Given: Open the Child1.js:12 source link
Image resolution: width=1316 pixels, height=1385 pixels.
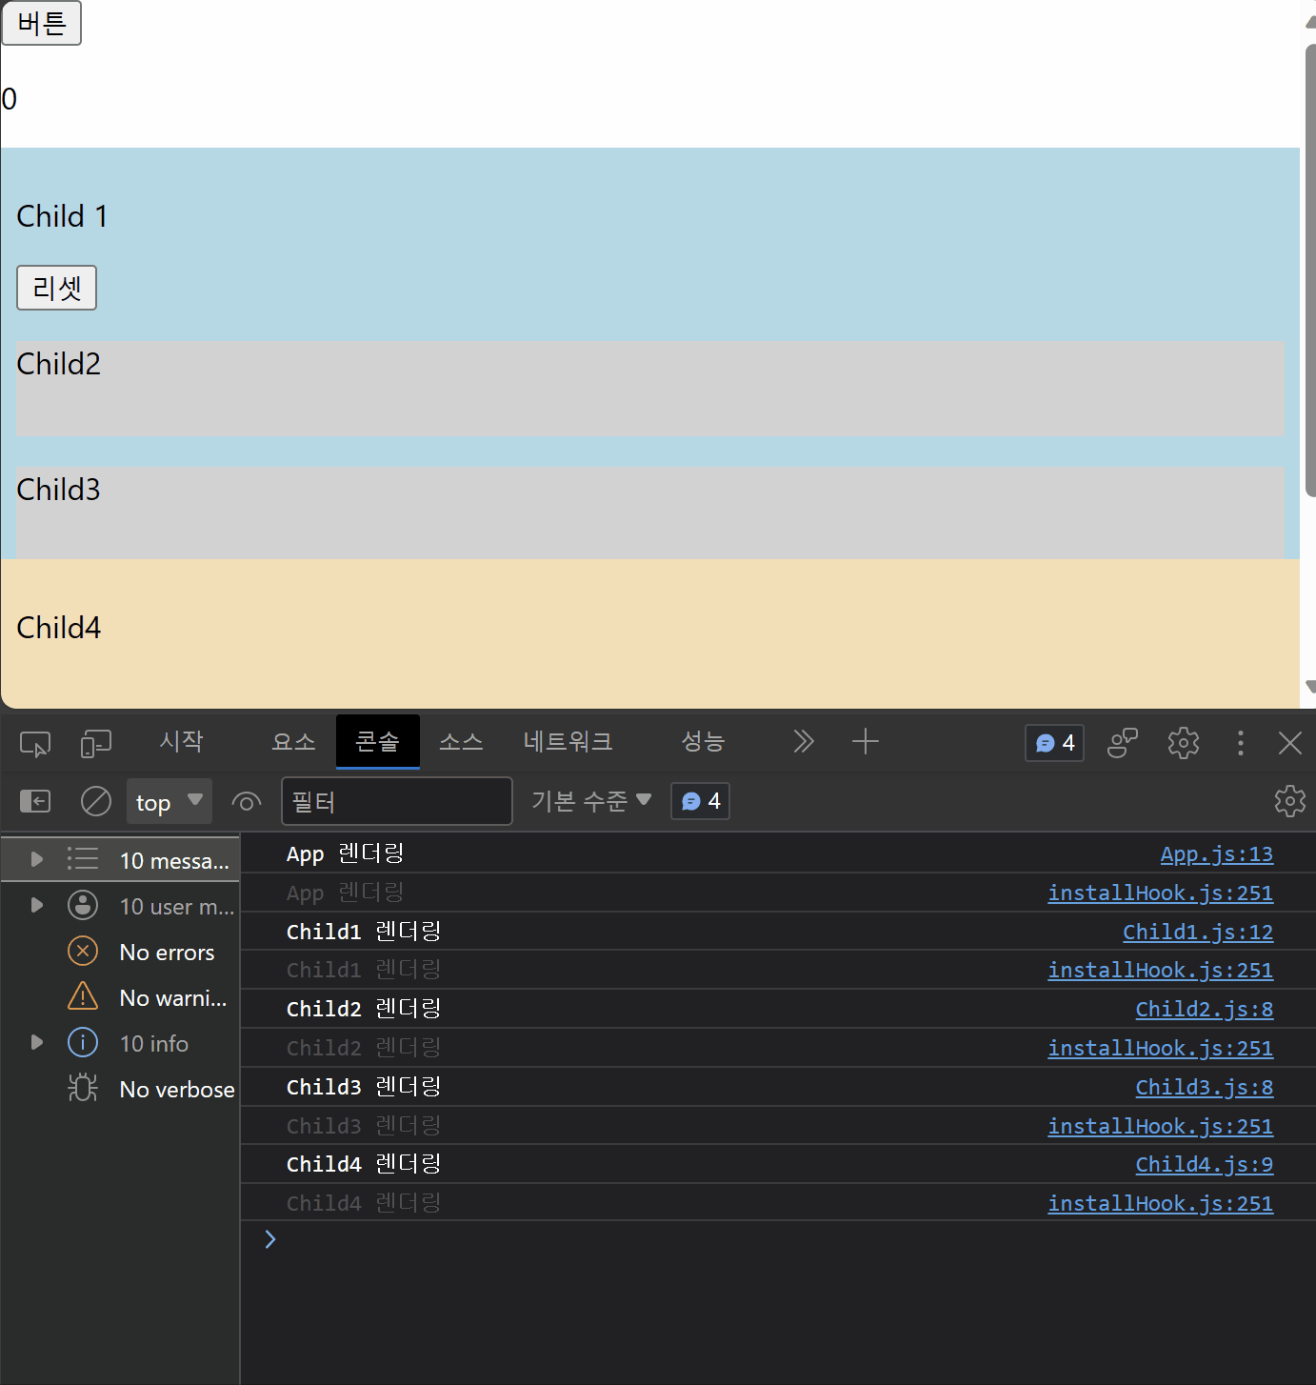Looking at the screenshot, I should click(1197, 932).
